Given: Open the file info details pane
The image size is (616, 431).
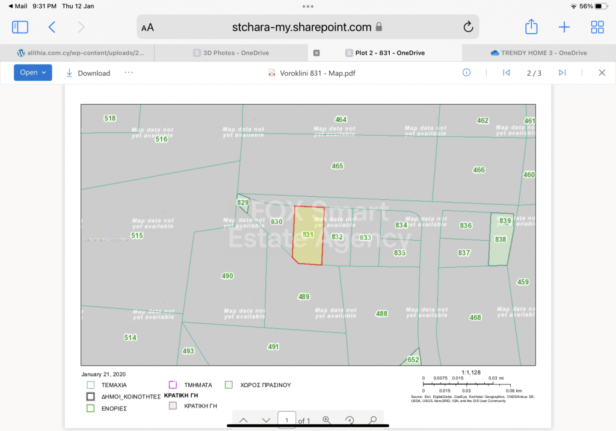Looking at the screenshot, I should (466, 73).
